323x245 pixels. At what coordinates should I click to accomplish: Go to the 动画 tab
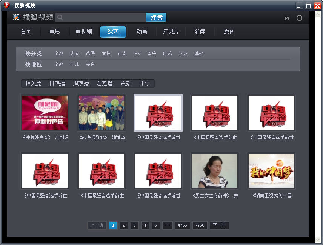pos(142,32)
